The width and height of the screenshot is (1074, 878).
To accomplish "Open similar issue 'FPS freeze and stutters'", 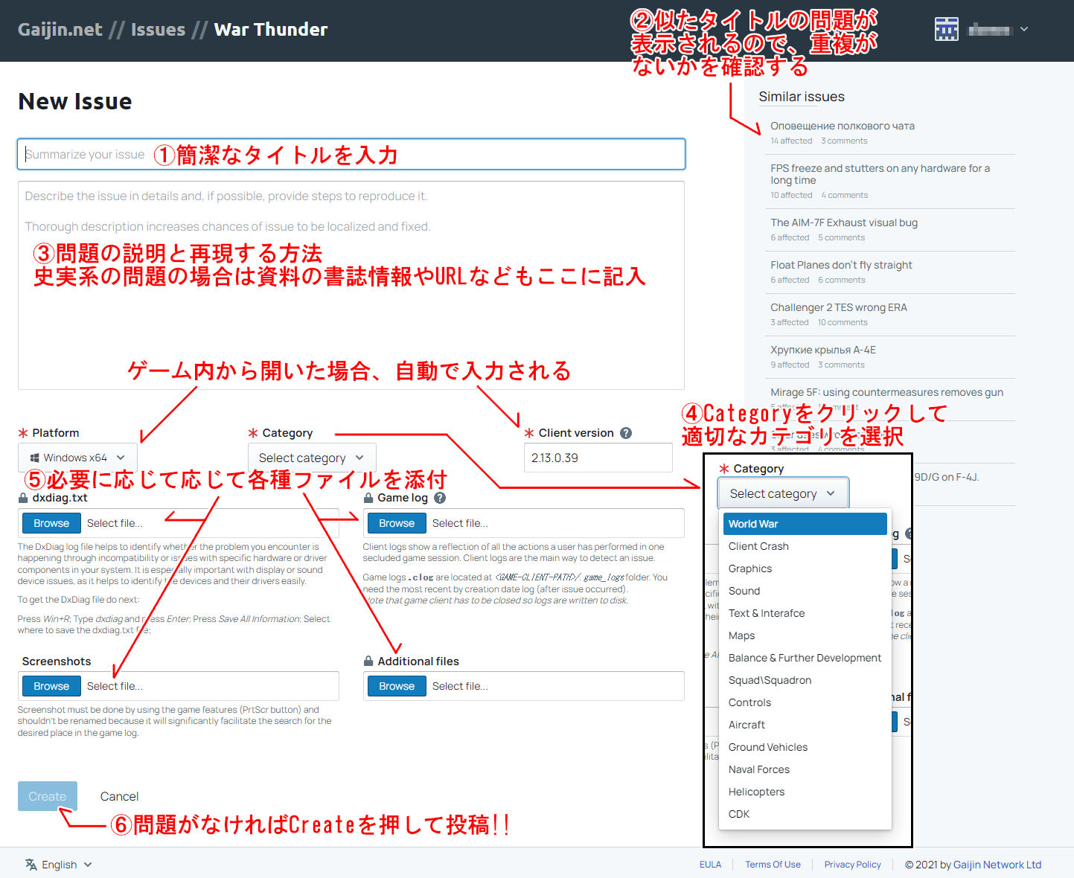I will pyautogui.click(x=880, y=174).
